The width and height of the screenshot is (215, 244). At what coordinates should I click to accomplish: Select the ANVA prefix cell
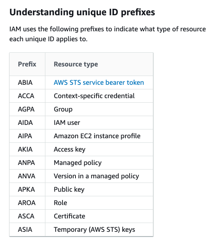point(27,176)
